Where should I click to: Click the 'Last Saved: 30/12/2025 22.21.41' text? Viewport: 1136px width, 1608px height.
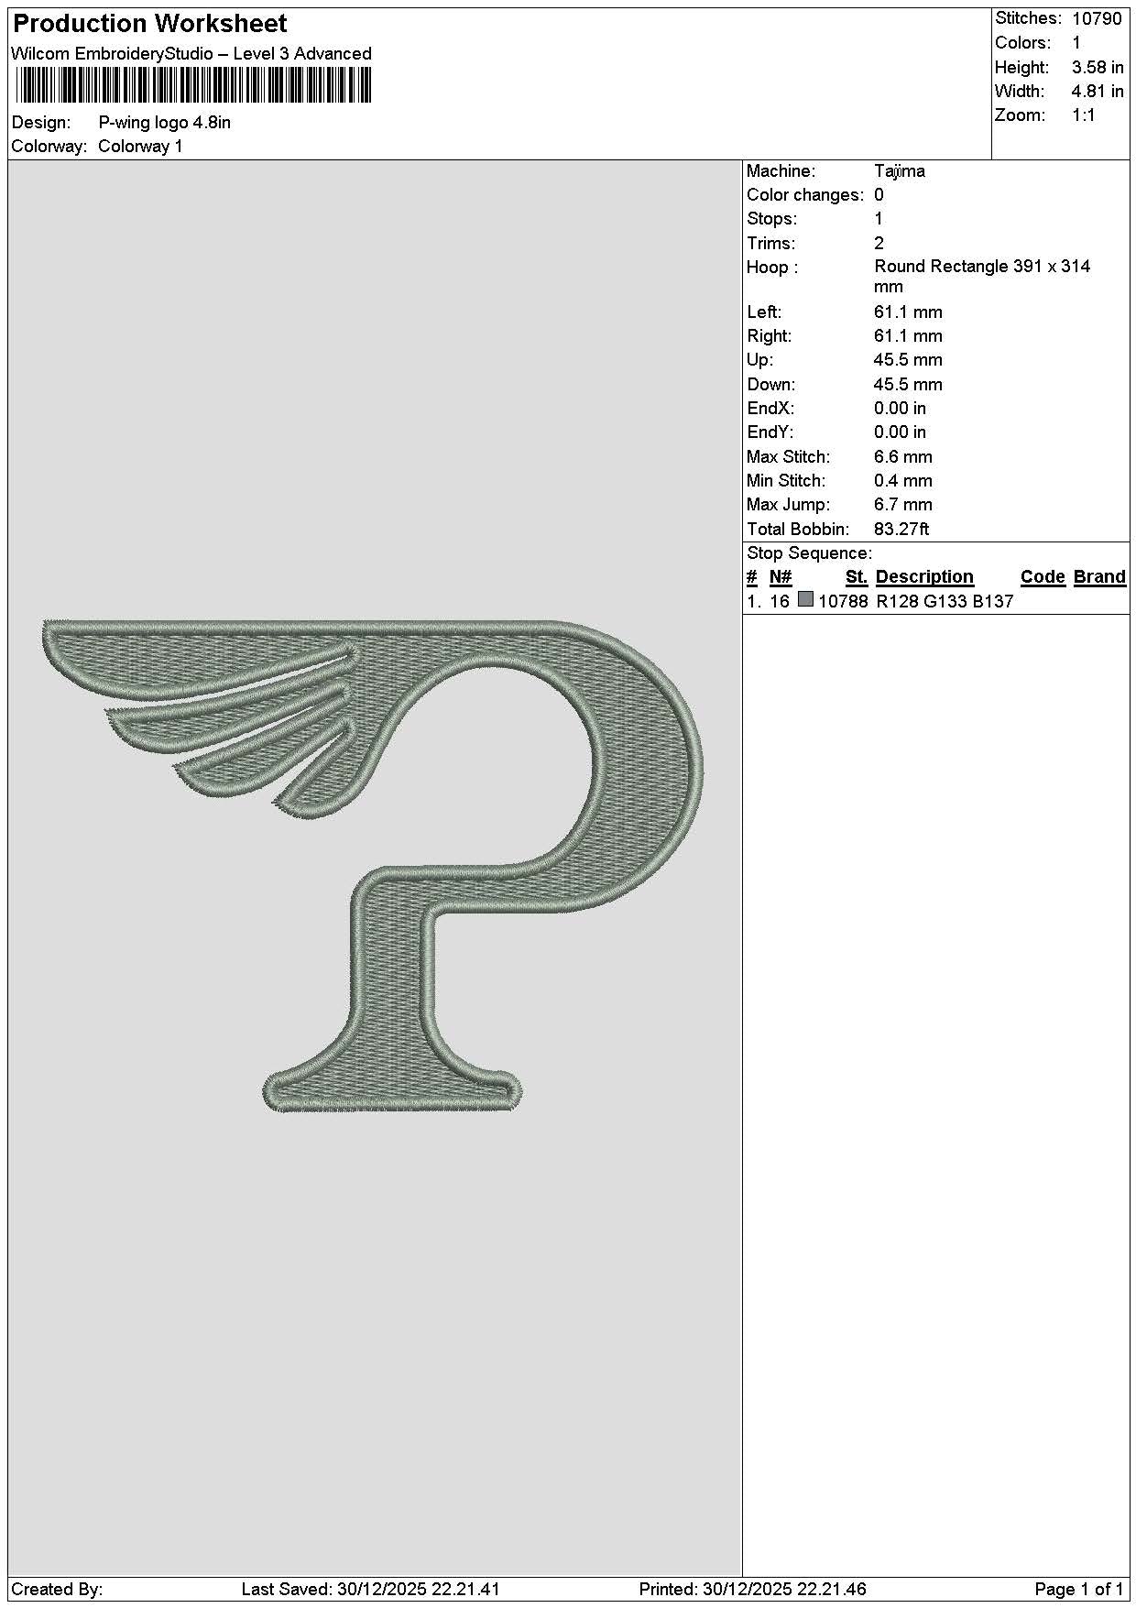click(371, 1590)
